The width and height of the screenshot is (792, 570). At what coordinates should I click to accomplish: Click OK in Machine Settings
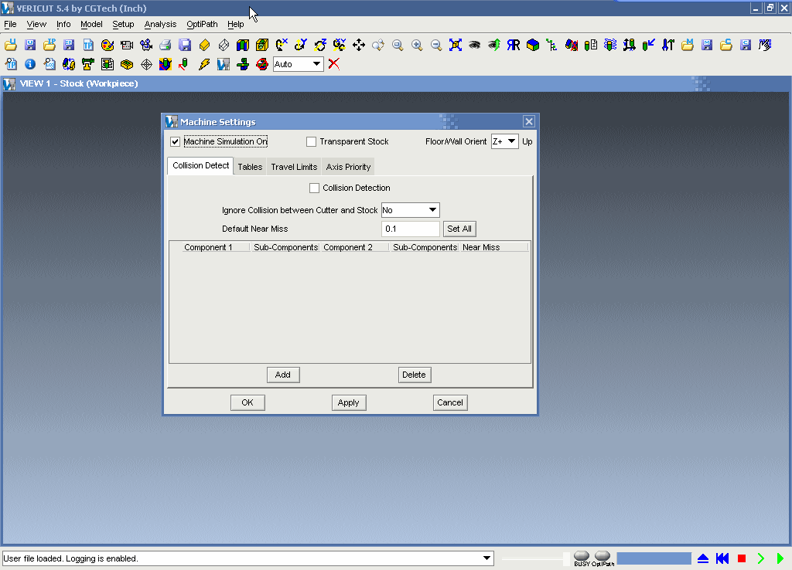click(247, 402)
